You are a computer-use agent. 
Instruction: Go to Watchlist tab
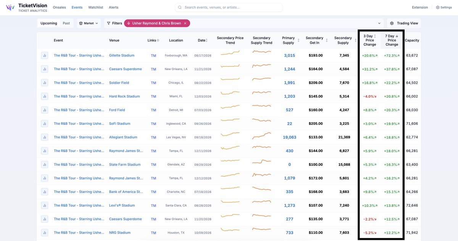96,7
